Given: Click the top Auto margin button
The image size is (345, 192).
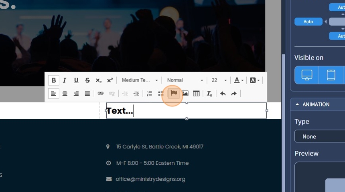Looking at the screenshot, I should 337,7.
